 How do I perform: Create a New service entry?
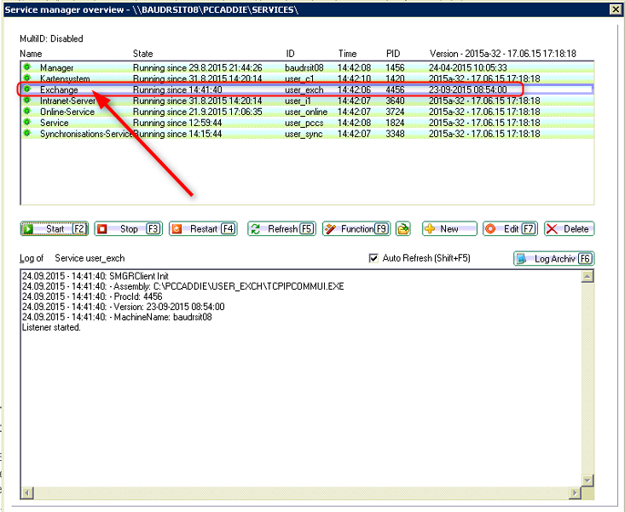point(448,228)
